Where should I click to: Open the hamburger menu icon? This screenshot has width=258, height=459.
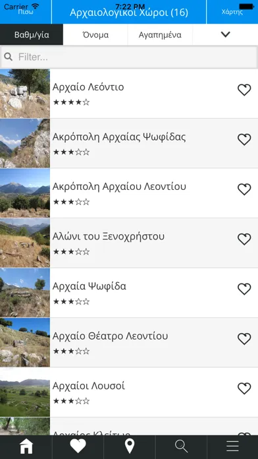tap(232, 447)
